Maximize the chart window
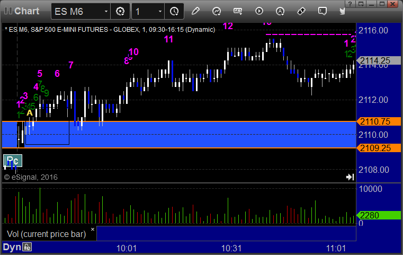 click(x=382, y=4)
